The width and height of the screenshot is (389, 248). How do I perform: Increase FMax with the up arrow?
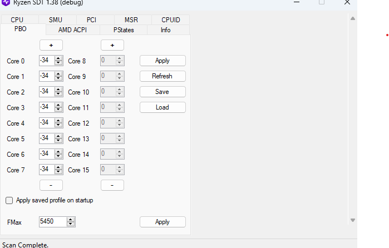71,220
